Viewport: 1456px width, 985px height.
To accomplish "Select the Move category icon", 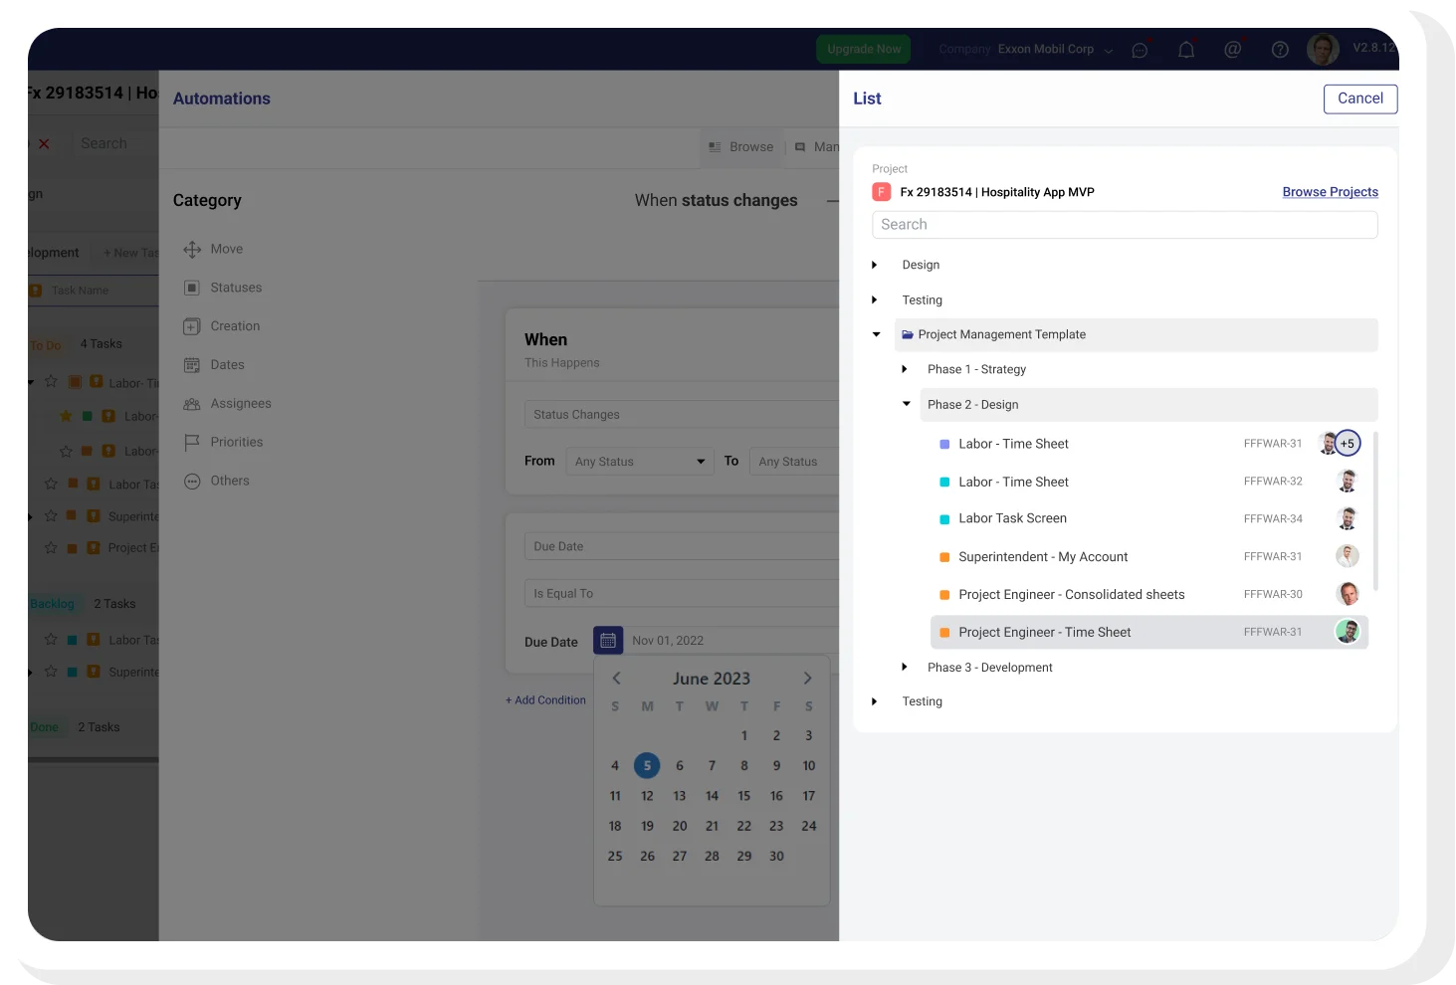I will click(192, 250).
